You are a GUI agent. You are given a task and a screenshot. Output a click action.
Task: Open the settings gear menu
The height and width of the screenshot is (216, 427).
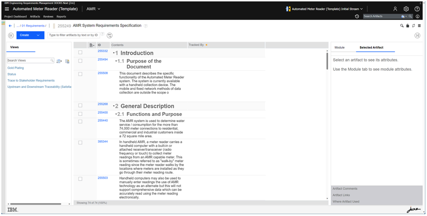[406, 9]
